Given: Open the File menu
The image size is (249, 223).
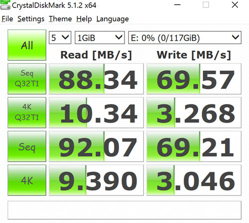Looking at the screenshot, I should tap(7, 19).
